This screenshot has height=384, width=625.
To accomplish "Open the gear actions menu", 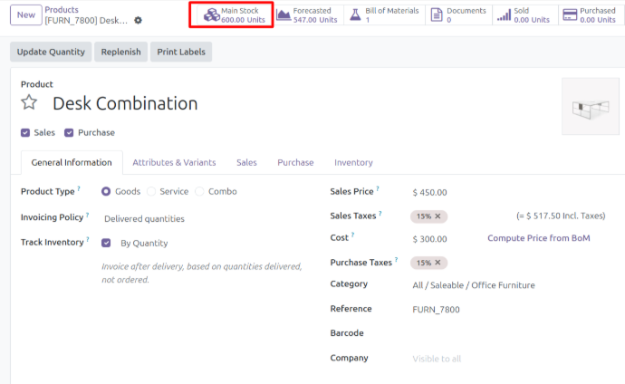I will [x=138, y=20].
